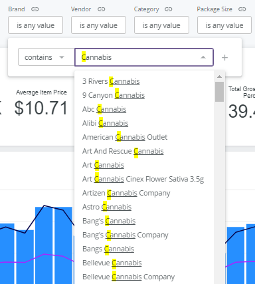
Task: Add another filter condition with plus icon
Action: (x=224, y=58)
